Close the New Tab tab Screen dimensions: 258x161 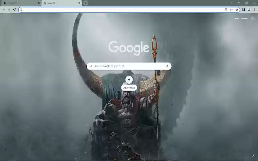pos(79,3)
